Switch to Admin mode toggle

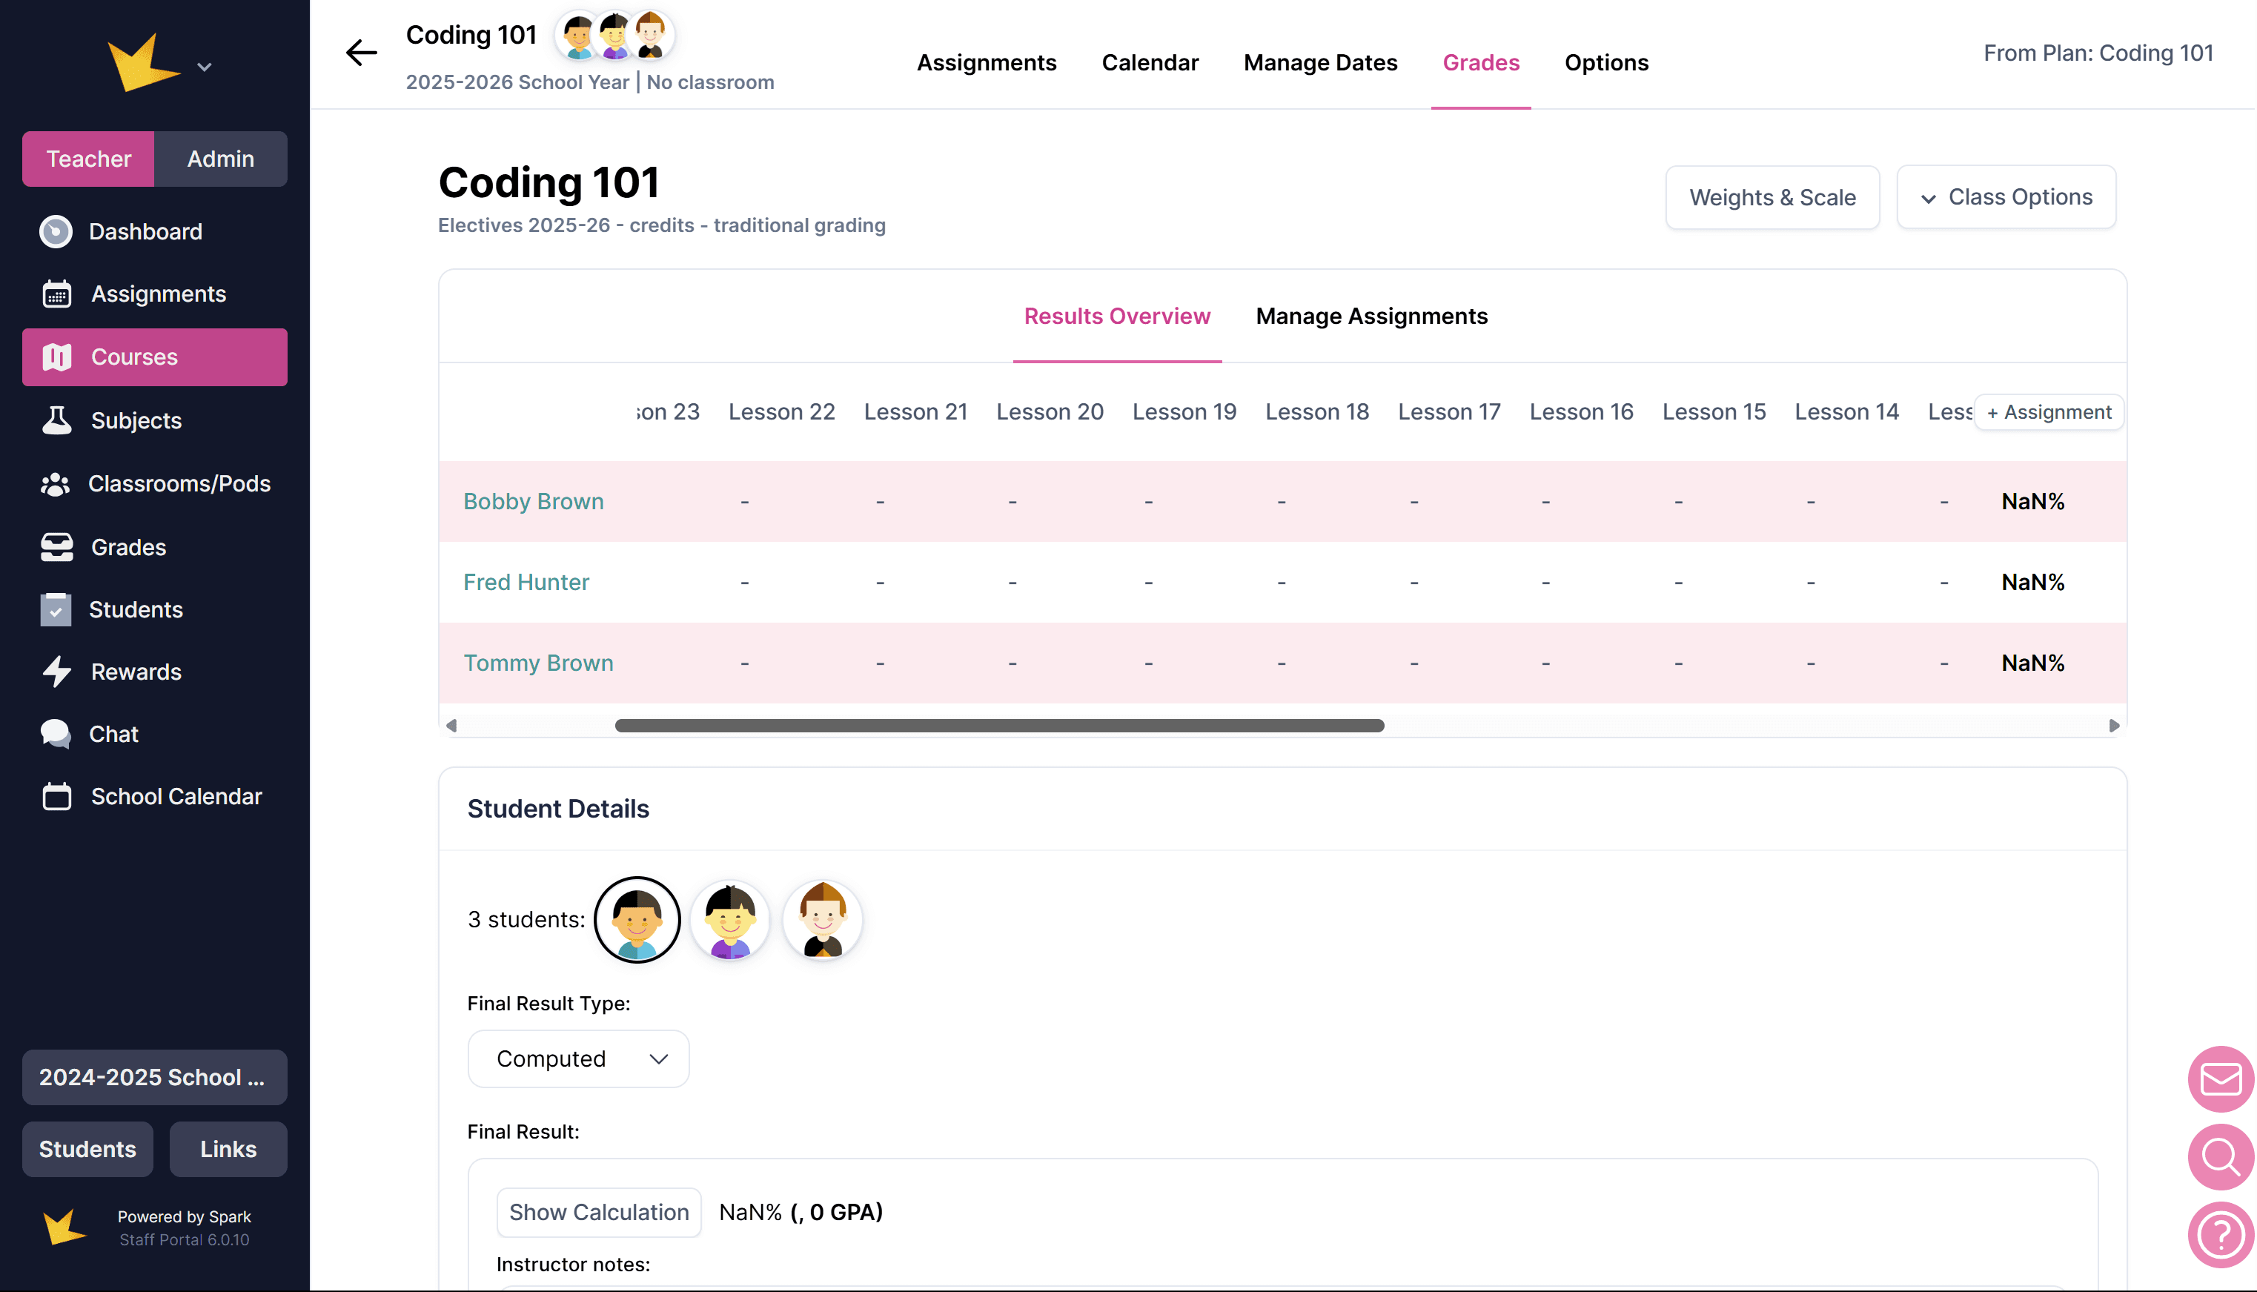tap(220, 159)
